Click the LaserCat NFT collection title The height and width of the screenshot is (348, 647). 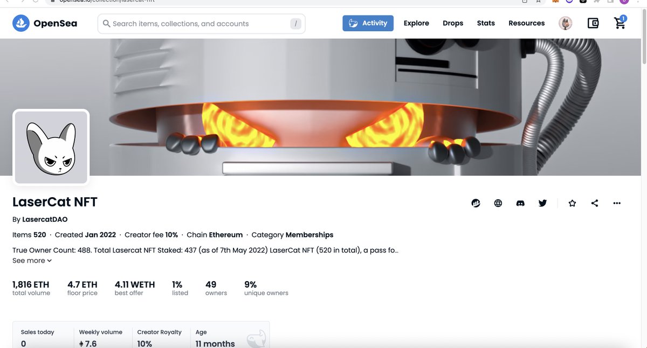[x=55, y=202]
